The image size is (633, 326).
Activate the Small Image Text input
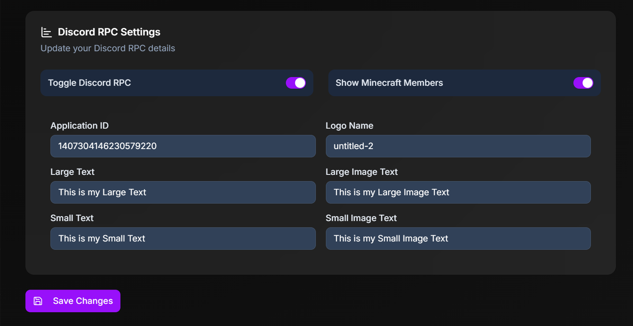pyautogui.click(x=458, y=239)
